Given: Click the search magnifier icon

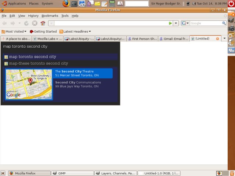Looking at the screenshot, I should (x=224, y=23).
